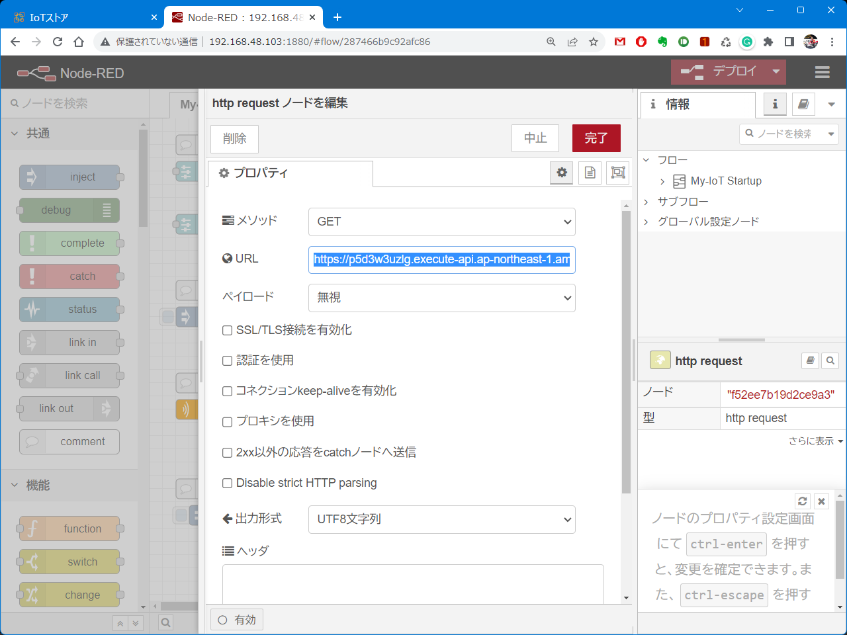Collapse the フロー tree section

(x=646, y=160)
